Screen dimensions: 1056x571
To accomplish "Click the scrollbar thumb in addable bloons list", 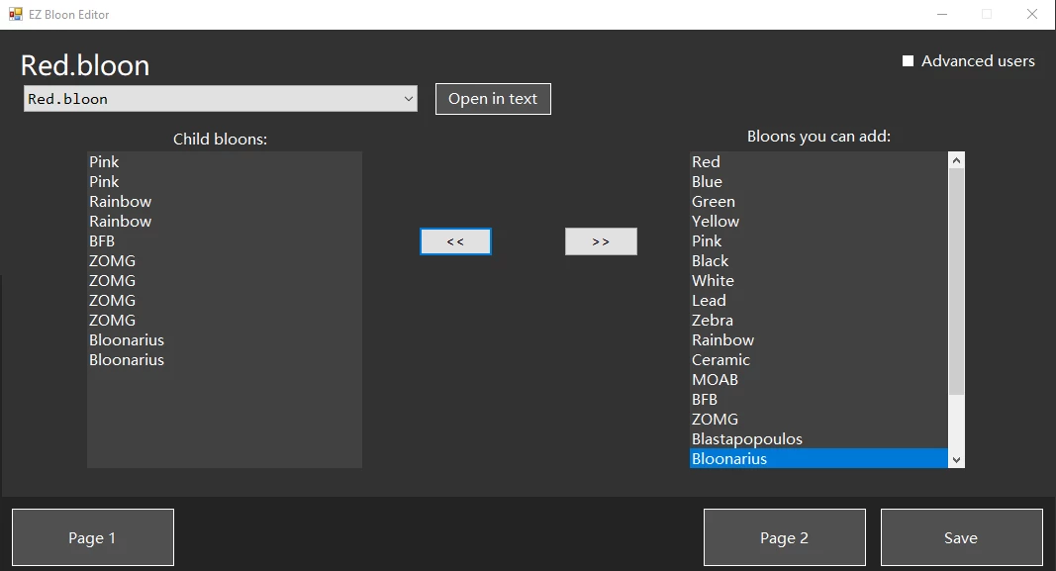I will click(956, 281).
